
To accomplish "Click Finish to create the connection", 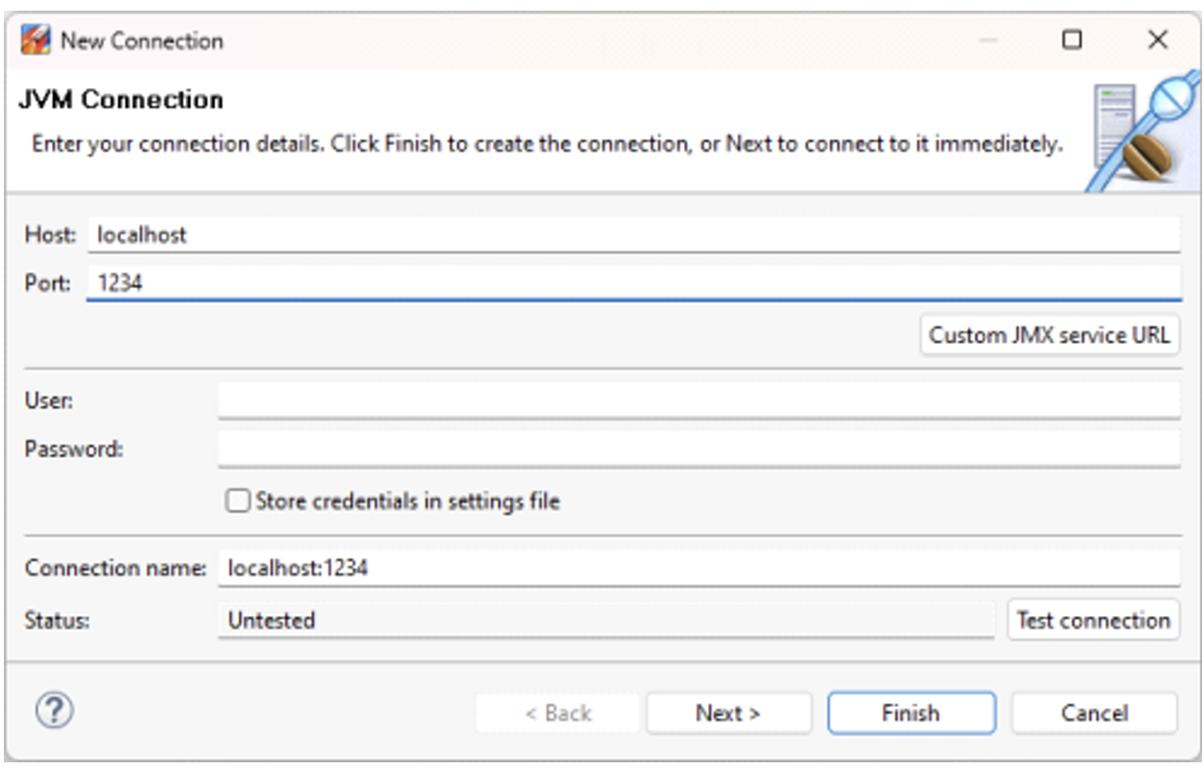I will click(x=911, y=713).
